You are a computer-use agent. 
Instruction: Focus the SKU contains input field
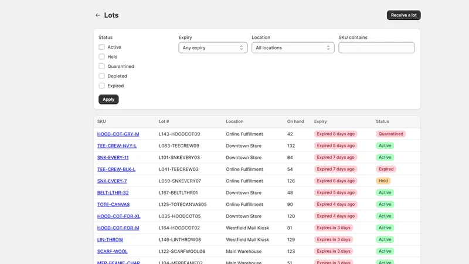coord(376,48)
